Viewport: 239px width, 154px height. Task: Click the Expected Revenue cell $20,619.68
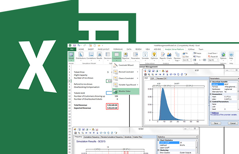pos(112,108)
